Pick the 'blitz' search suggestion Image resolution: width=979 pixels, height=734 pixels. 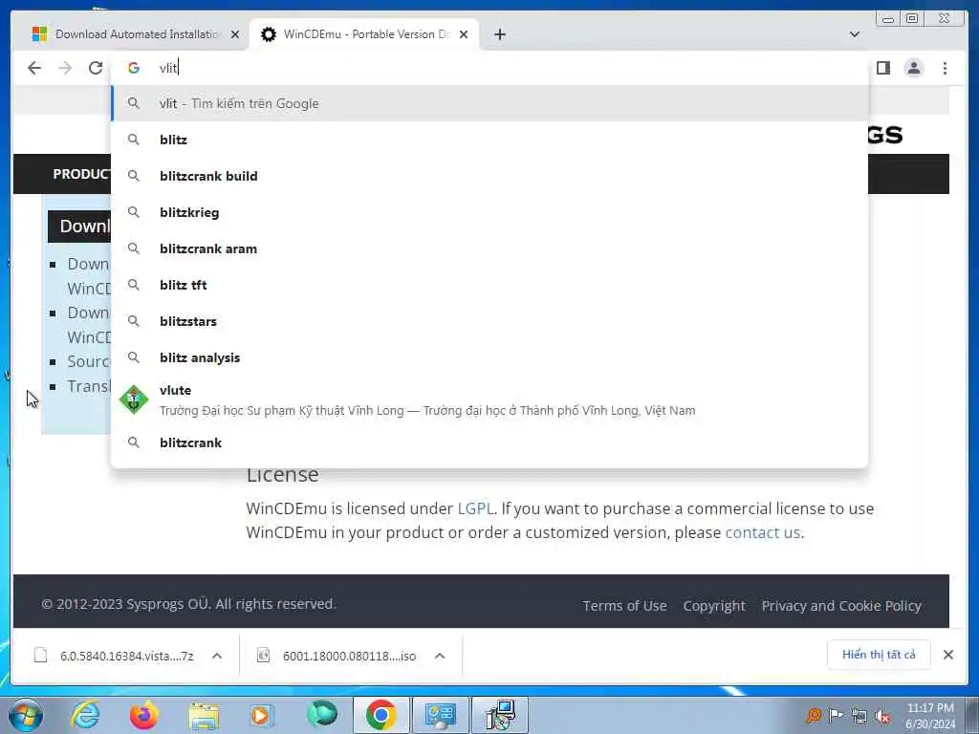(x=489, y=140)
